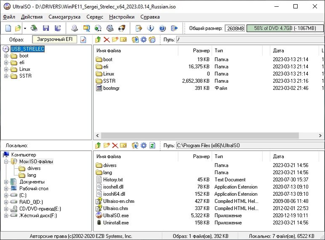Open the recent files arrow beside Open icon
This screenshot has width=325, height=240.
pos(25,28)
